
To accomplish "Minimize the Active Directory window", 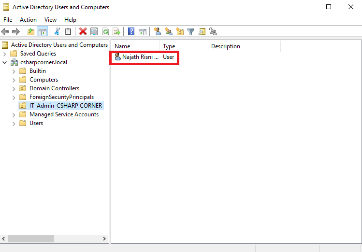I will tap(307, 7).
